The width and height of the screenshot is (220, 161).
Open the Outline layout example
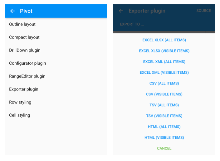[56, 24]
